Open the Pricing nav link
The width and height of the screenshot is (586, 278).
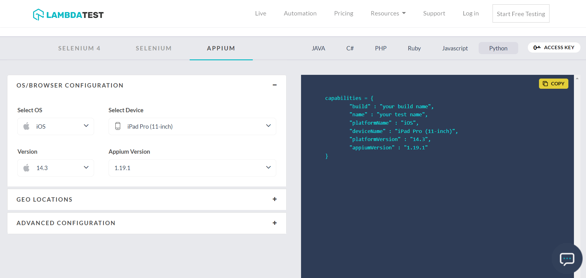[x=343, y=13]
